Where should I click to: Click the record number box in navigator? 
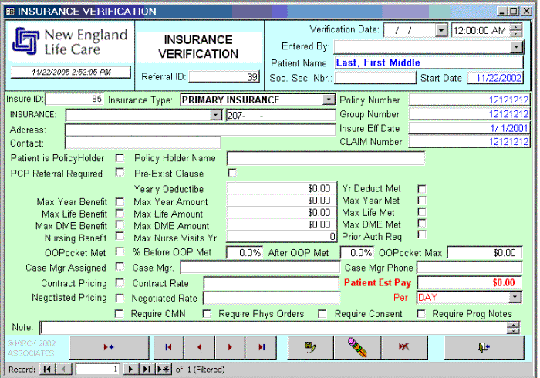point(97,370)
